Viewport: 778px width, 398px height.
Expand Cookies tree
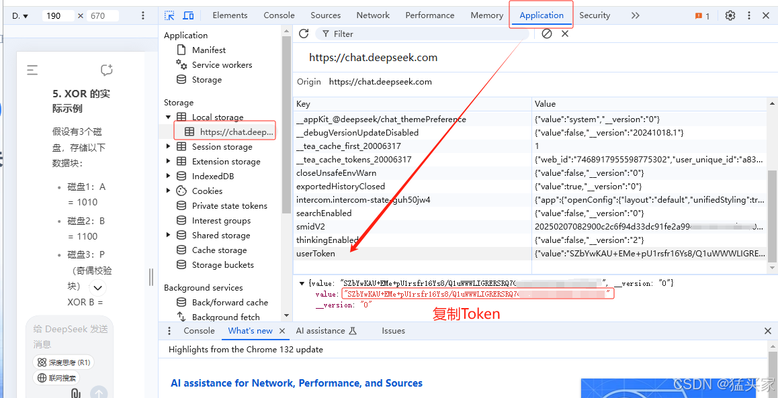click(169, 191)
